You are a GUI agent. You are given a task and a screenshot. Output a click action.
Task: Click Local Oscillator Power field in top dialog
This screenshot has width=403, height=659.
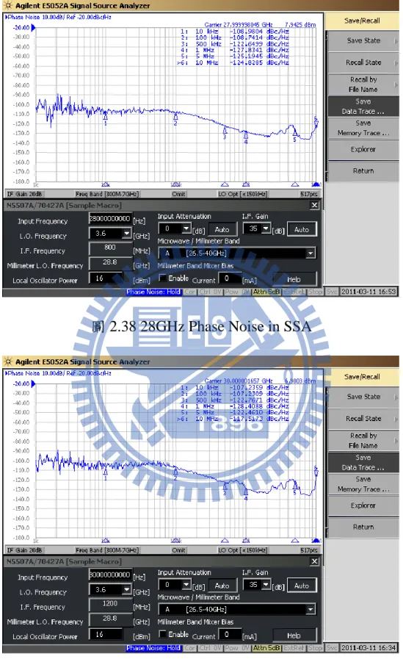click(x=106, y=278)
